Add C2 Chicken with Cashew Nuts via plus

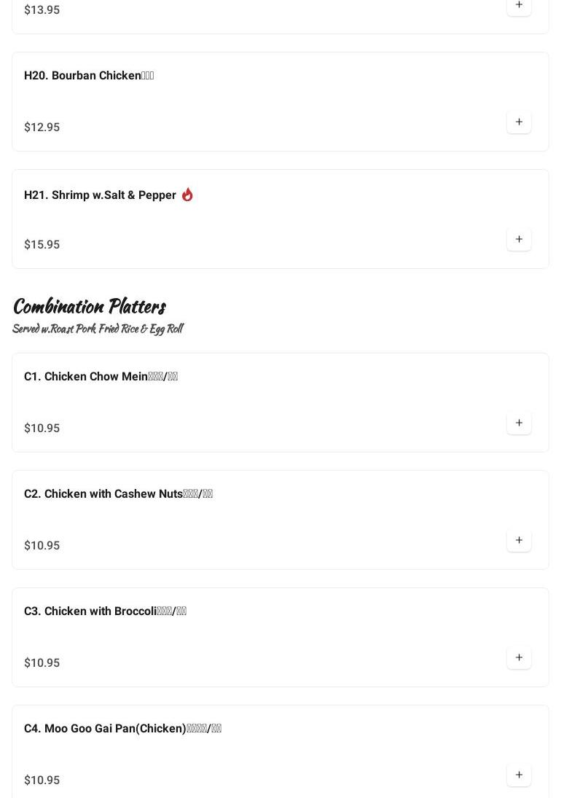pyautogui.click(x=519, y=541)
